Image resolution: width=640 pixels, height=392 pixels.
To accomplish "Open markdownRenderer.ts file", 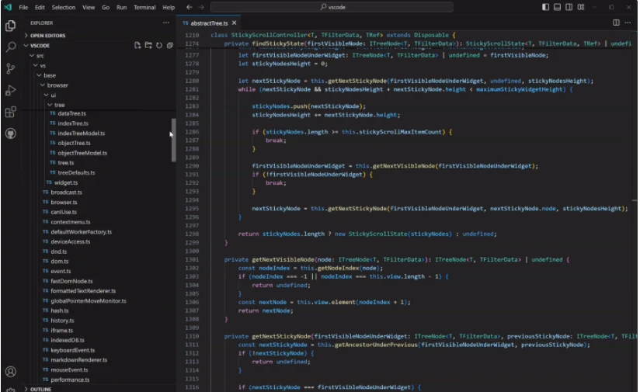I will pyautogui.click(x=78, y=359).
